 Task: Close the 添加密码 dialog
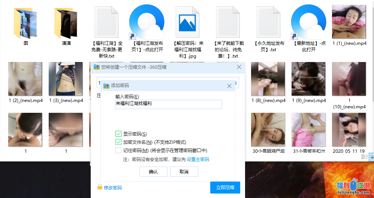coord(229,86)
